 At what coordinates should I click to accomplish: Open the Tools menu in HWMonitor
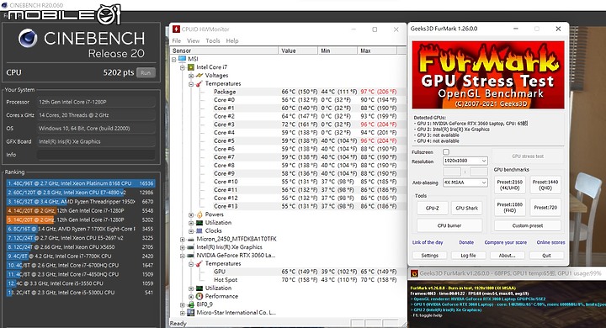pos(213,40)
